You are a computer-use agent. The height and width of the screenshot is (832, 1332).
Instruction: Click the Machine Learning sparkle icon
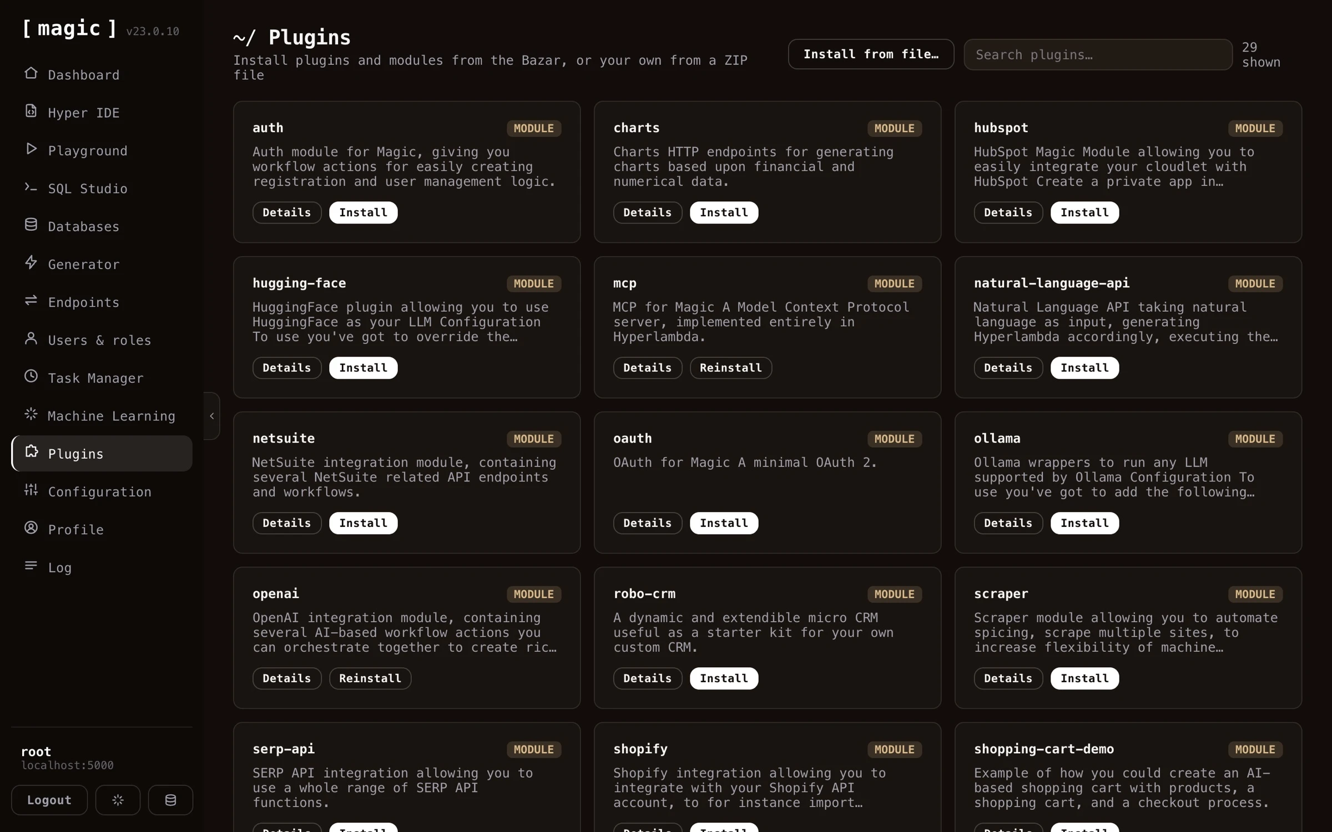[31, 414]
